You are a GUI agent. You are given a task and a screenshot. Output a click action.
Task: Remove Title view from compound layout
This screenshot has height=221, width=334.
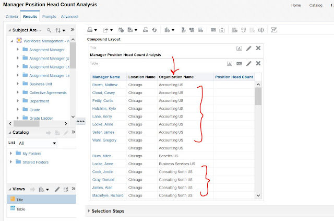pos(258,48)
